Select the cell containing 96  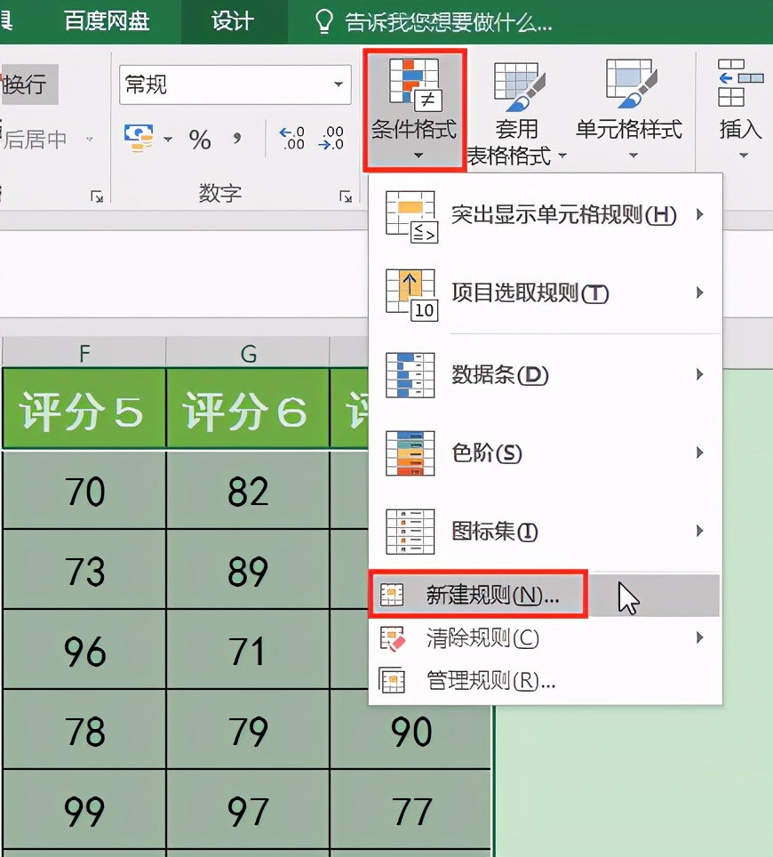tap(84, 650)
